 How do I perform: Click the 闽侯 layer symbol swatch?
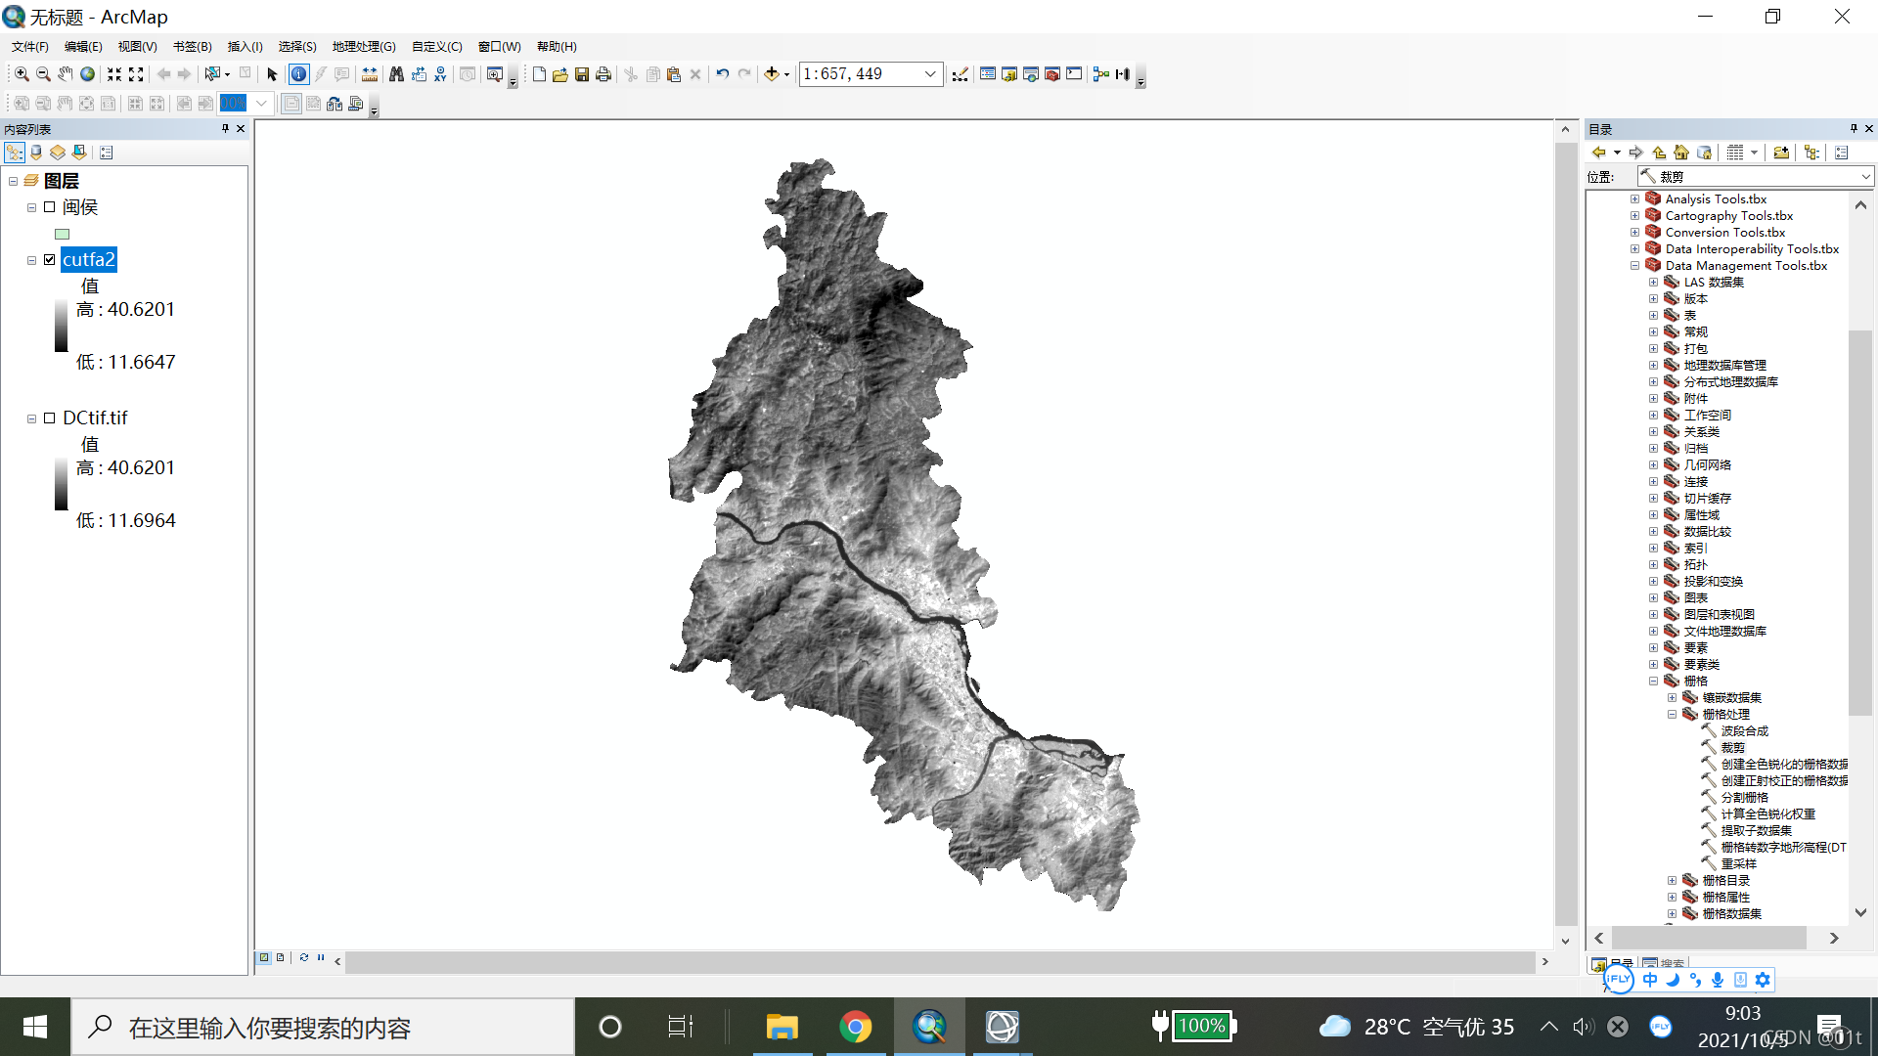coord(63,235)
